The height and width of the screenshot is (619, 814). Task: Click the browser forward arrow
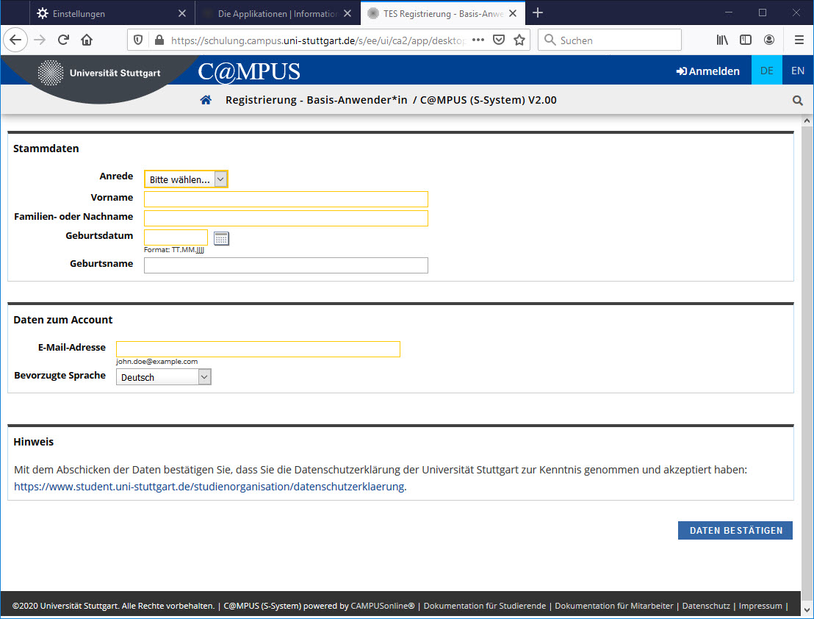click(40, 40)
